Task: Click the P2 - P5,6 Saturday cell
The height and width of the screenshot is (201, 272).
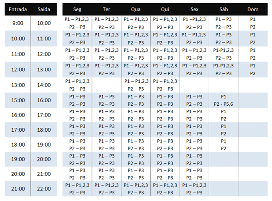Action: [x=224, y=104]
